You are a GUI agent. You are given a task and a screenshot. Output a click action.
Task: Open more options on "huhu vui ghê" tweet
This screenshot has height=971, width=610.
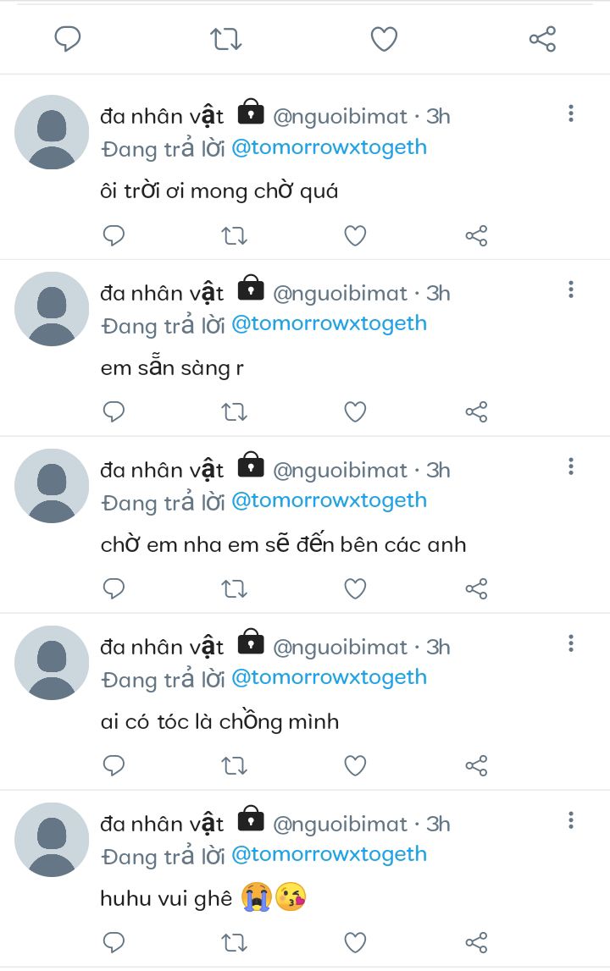click(x=571, y=820)
